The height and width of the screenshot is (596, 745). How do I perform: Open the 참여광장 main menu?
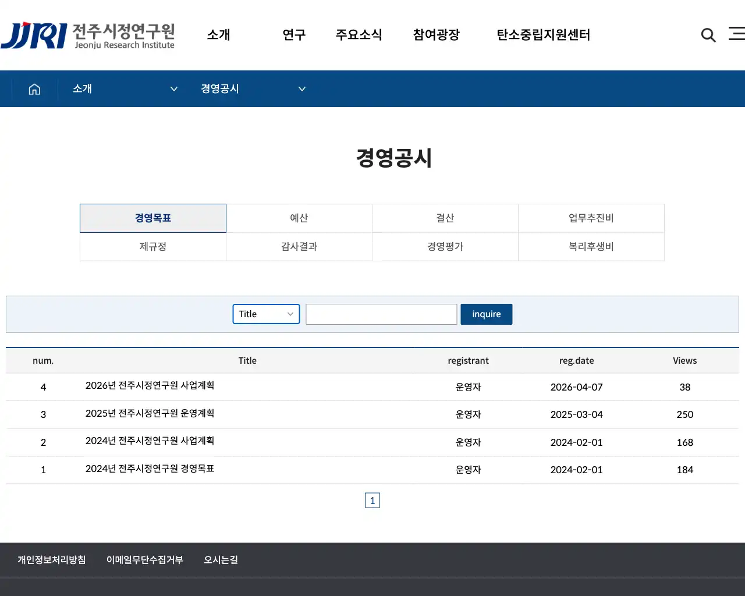click(x=437, y=35)
